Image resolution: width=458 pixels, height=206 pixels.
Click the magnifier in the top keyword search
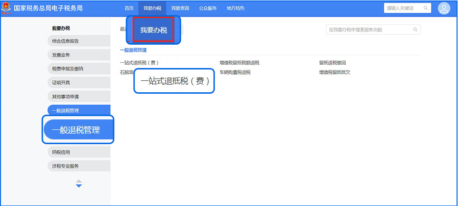pos(426,8)
